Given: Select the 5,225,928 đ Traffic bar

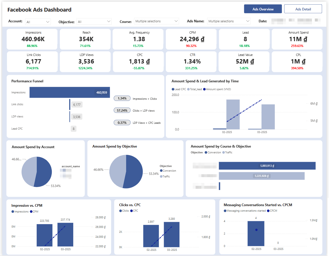Looking at the screenshot, I should point(262,176).
